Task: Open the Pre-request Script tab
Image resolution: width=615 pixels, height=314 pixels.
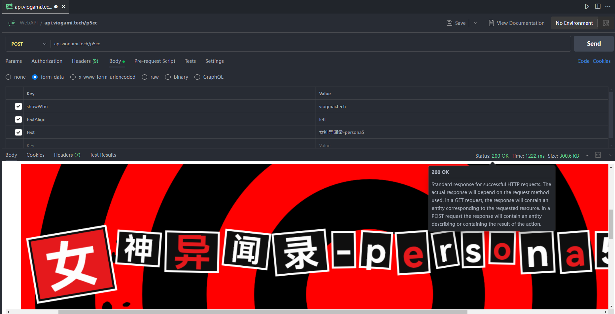Action: tap(155, 61)
